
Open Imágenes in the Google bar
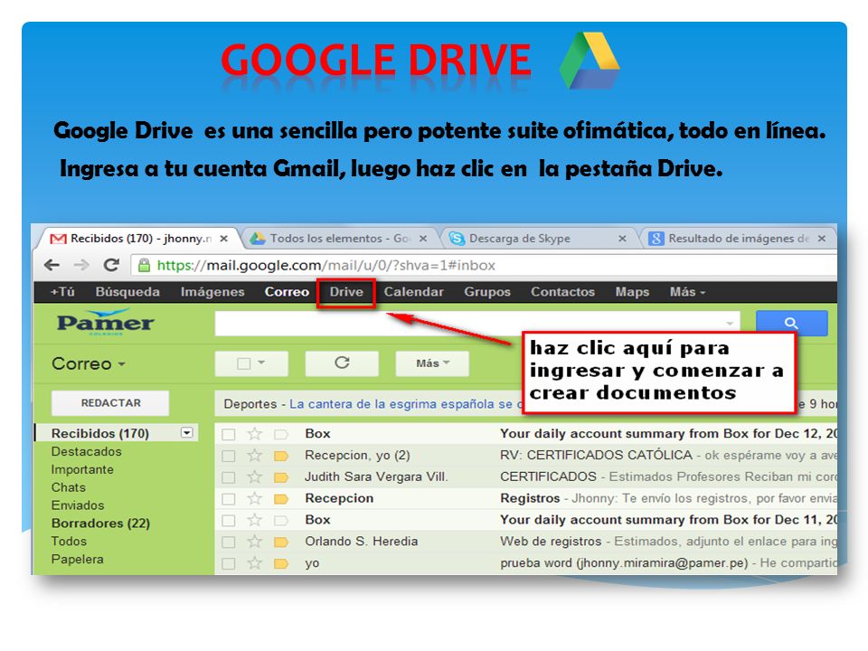[212, 292]
